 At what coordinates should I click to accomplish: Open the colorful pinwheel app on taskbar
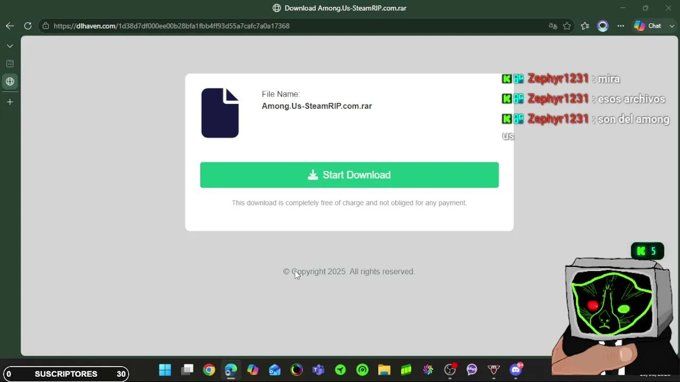point(428,370)
